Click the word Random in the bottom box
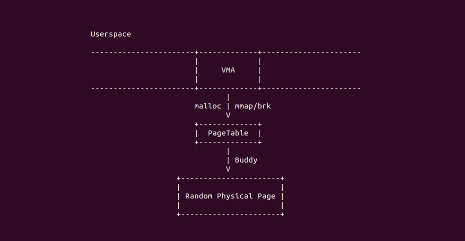The image size is (465, 241). tap(199, 196)
